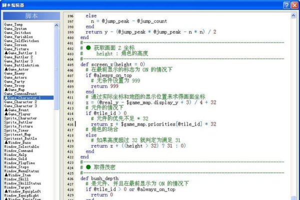Select Game_Switches script
Image resolution: width=300 pixels, height=200 pixels.
coord(17,32)
